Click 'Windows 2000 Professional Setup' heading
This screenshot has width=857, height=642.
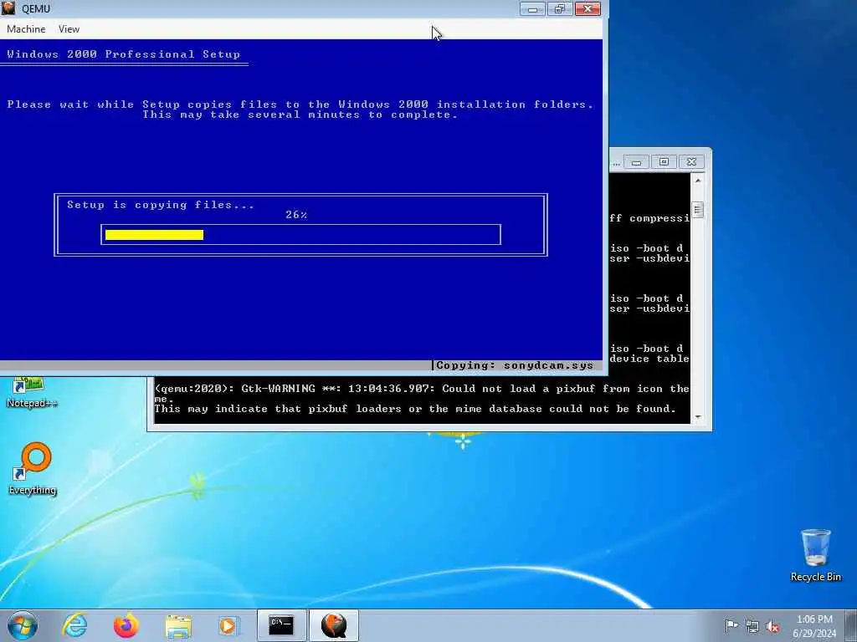pyautogui.click(x=124, y=54)
